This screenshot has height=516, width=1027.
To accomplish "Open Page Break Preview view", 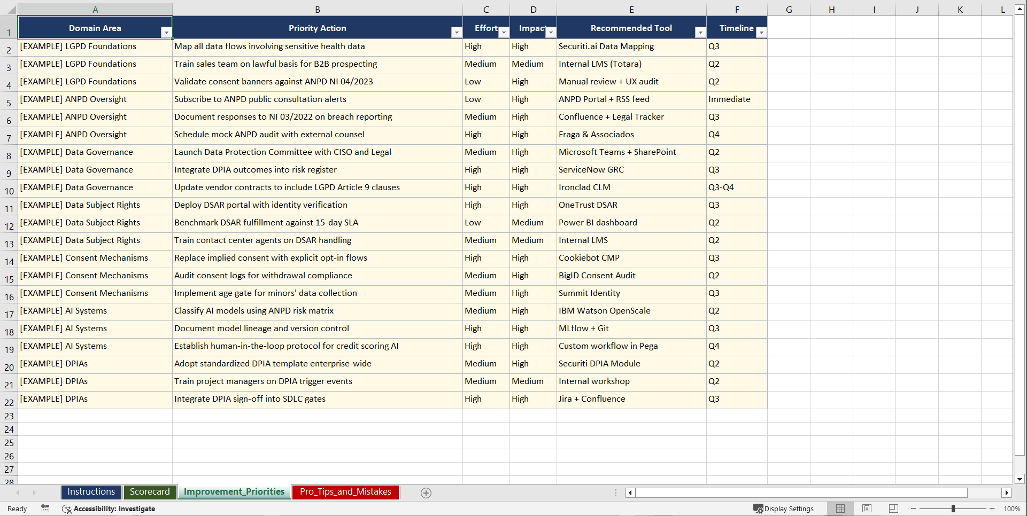I will click(x=893, y=509).
